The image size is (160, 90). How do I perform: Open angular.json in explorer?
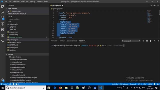(13, 32)
